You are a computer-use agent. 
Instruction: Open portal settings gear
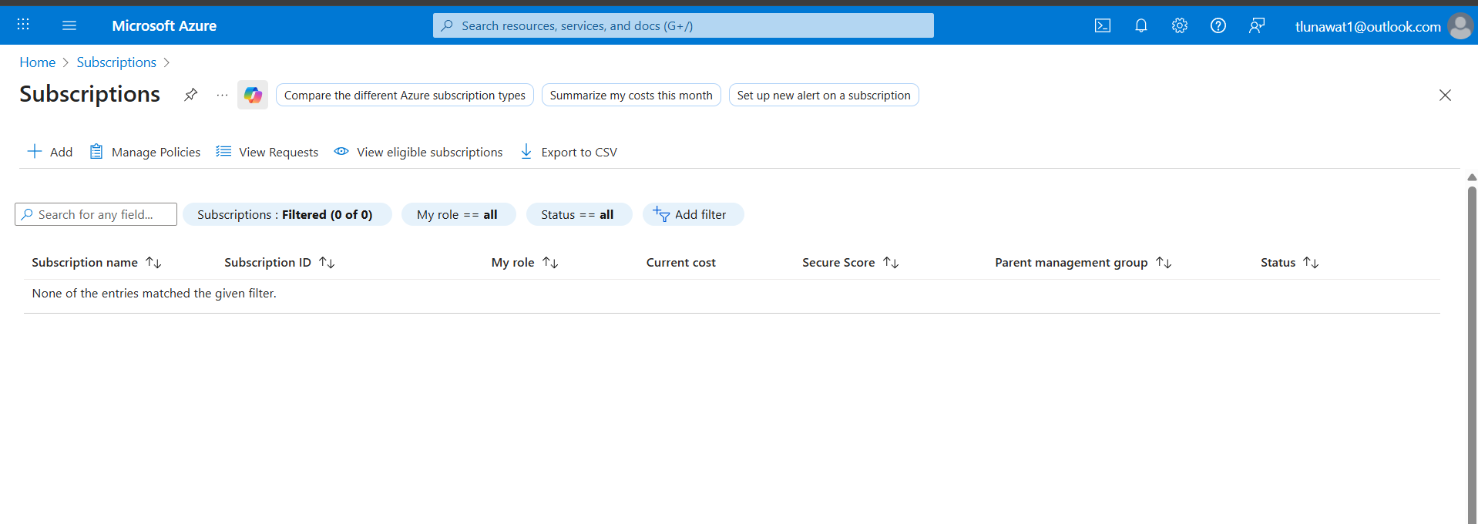1180,25
